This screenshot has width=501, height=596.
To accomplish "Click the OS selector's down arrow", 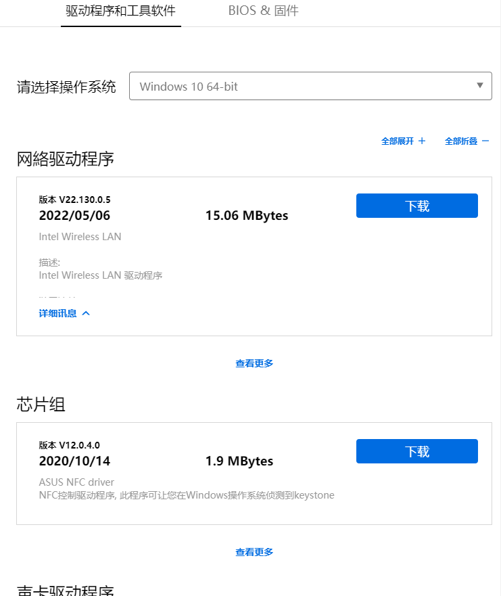I will point(479,86).
